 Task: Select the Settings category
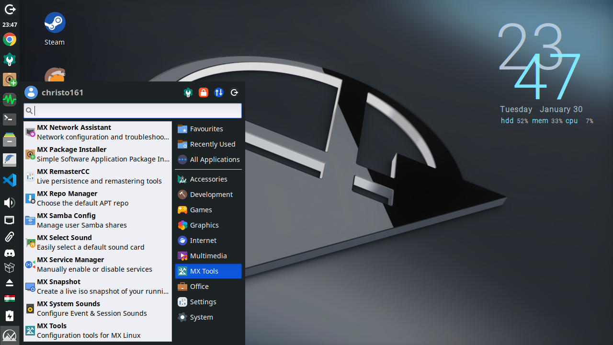click(208, 302)
